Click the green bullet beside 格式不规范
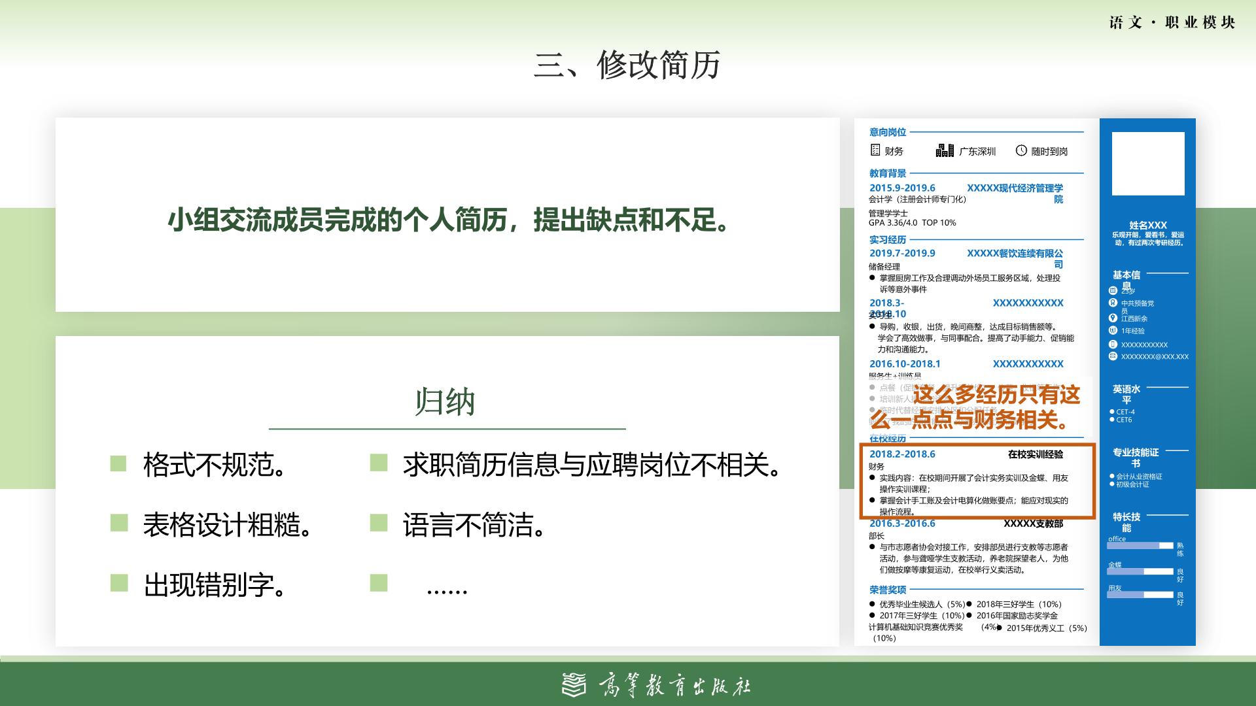 point(118,463)
